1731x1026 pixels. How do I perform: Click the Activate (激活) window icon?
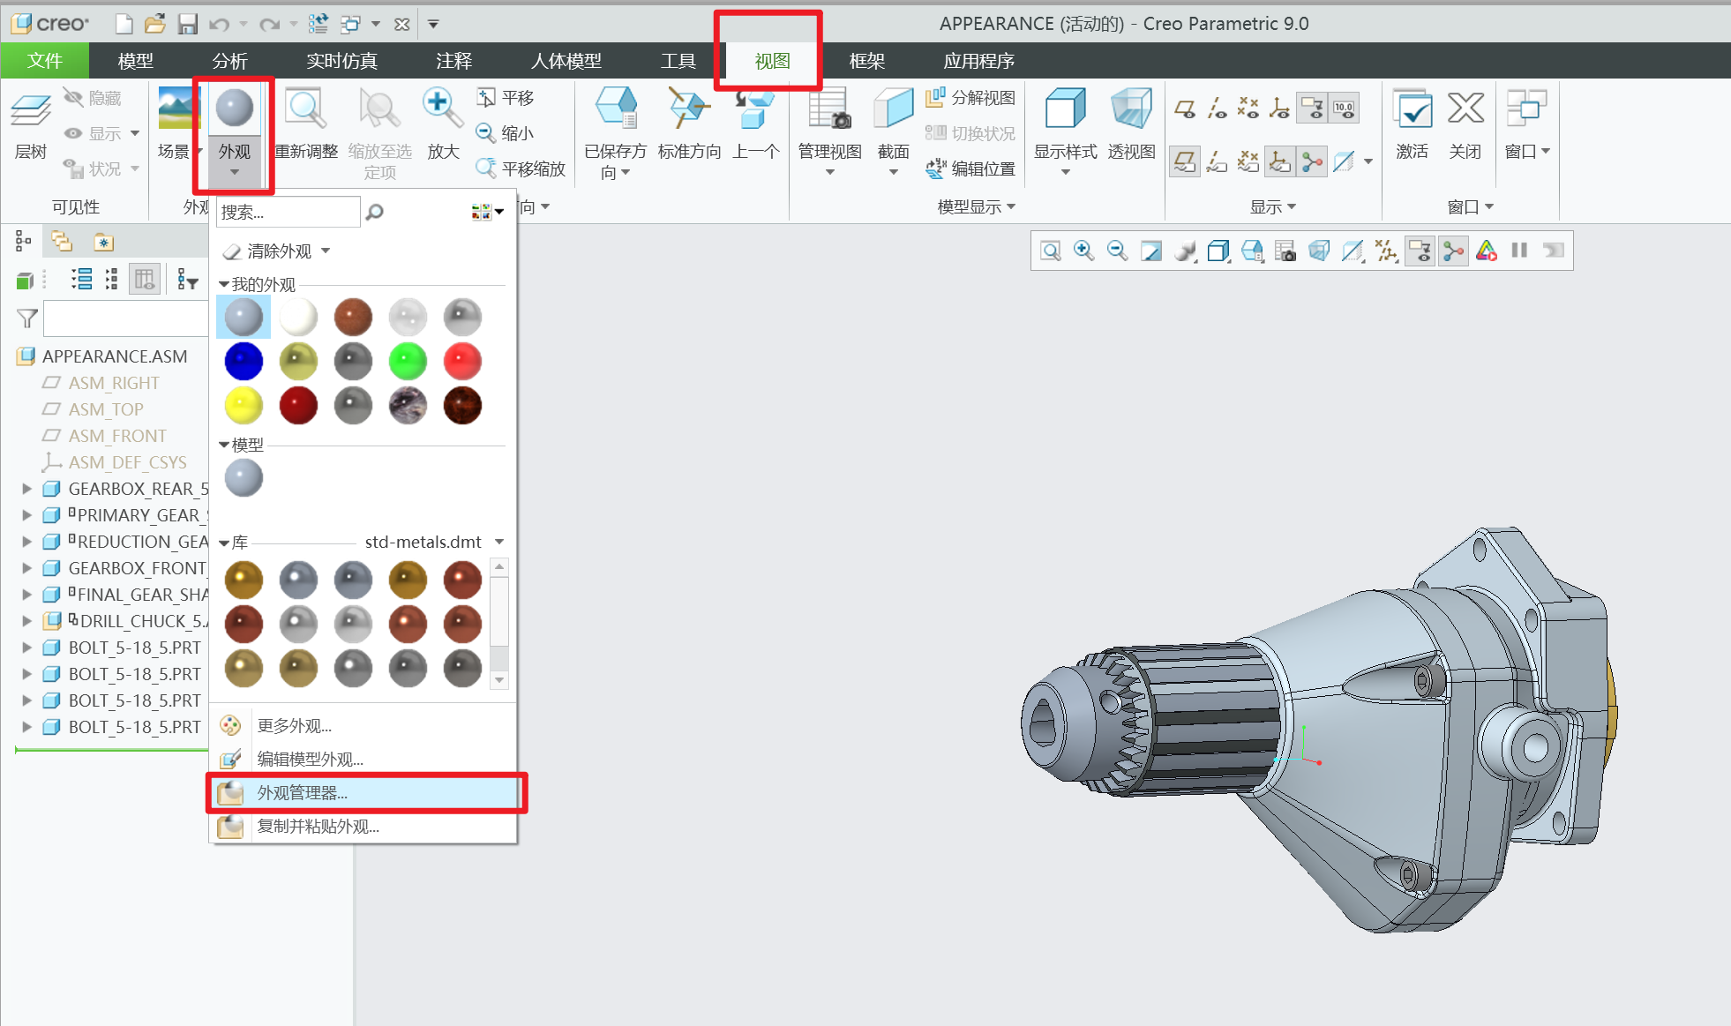(x=1412, y=110)
